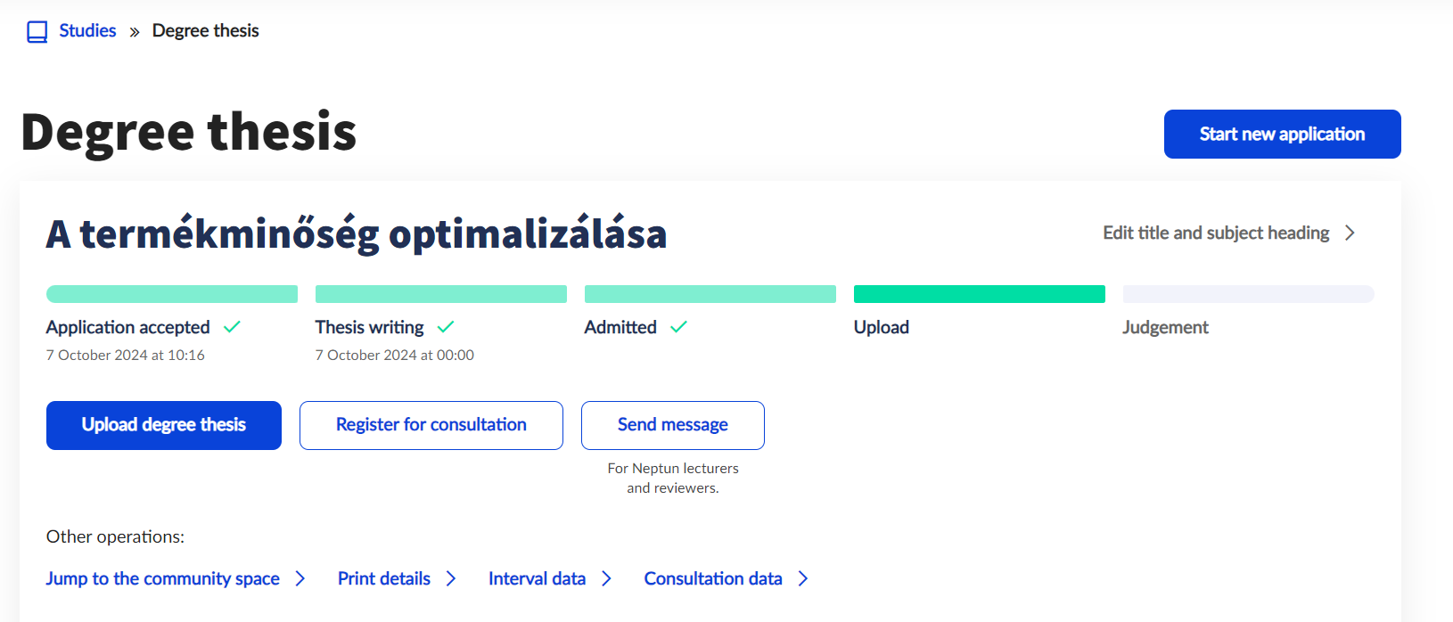The width and height of the screenshot is (1453, 622).
Task: Expand Edit title and subject heading chevron
Action: pyautogui.click(x=1350, y=233)
